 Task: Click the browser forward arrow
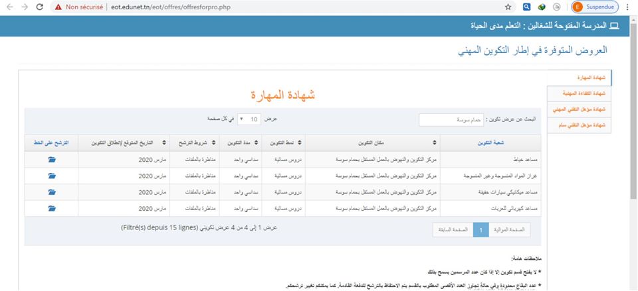[x=25, y=7]
